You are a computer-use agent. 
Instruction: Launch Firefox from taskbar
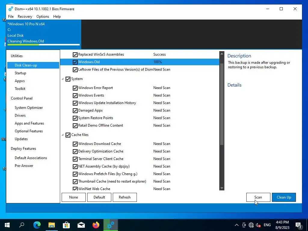click(96, 225)
